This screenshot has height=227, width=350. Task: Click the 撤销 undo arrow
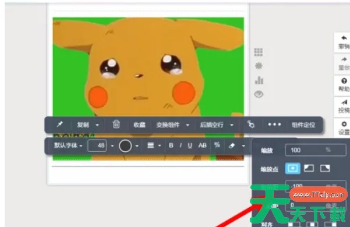(344, 38)
